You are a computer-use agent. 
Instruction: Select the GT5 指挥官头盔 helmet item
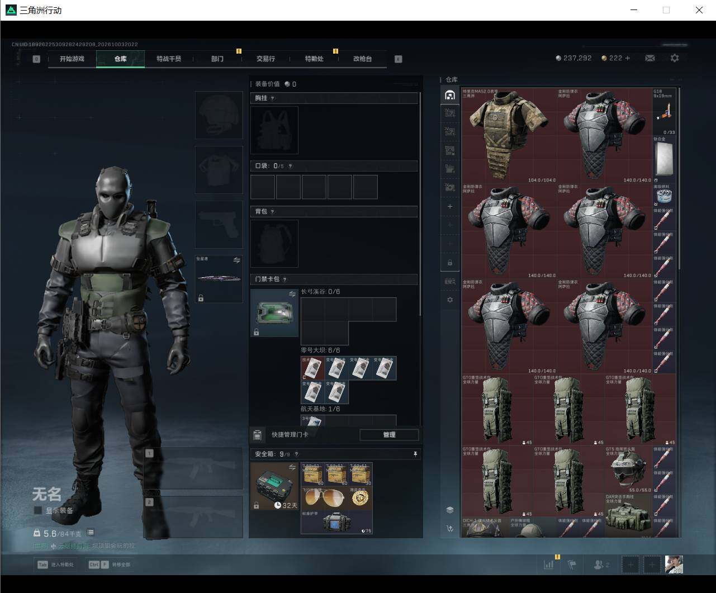click(628, 468)
